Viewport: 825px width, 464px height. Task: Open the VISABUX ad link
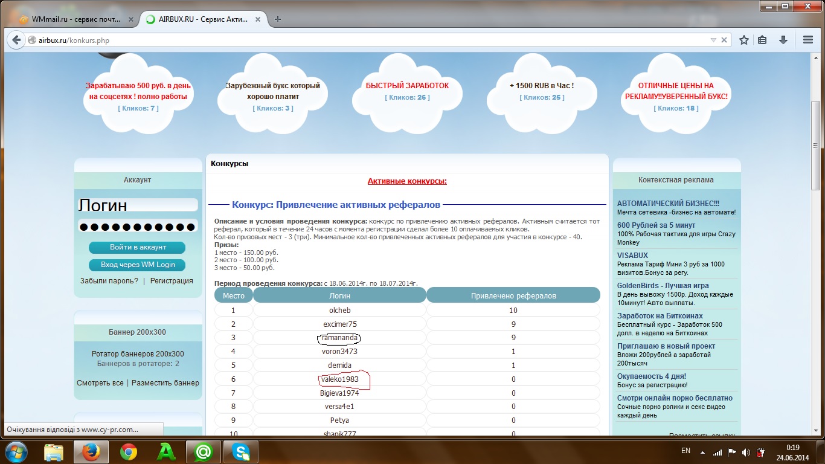click(x=632, y=256)
